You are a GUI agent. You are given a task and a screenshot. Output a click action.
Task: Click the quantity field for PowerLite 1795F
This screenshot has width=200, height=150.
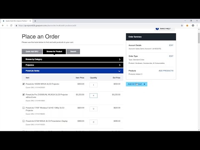pyautogui.click(x=93, y=109)
